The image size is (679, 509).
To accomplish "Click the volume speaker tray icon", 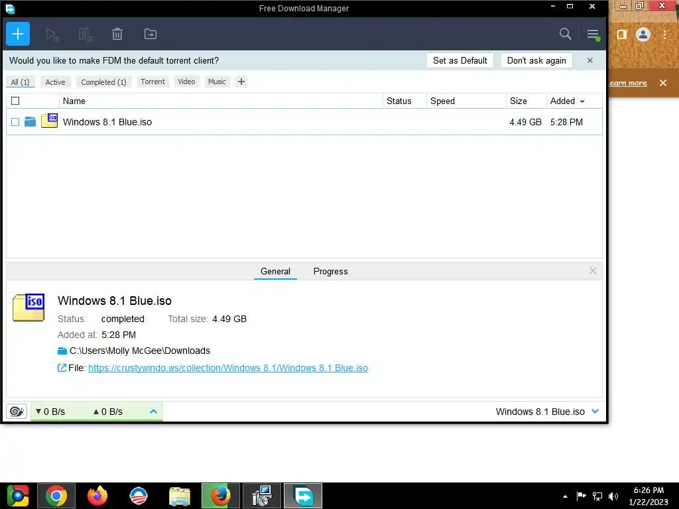I will point(613,496).
